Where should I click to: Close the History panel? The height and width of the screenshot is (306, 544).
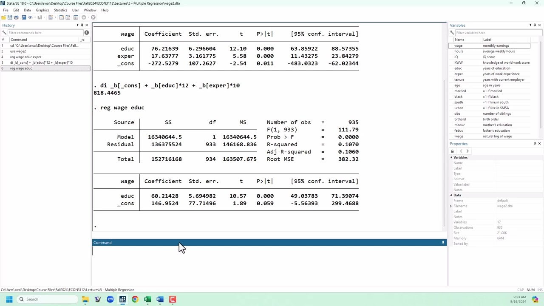tap(87, 25)
